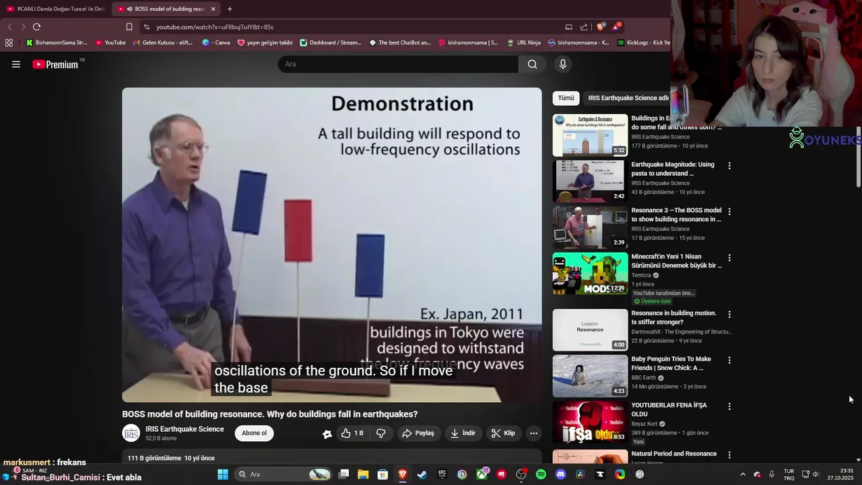Open 'Earthquake Magnitude: Using pasta' video thumbnail
Viewport: 862px width, 485px height.
pos(590,181)
